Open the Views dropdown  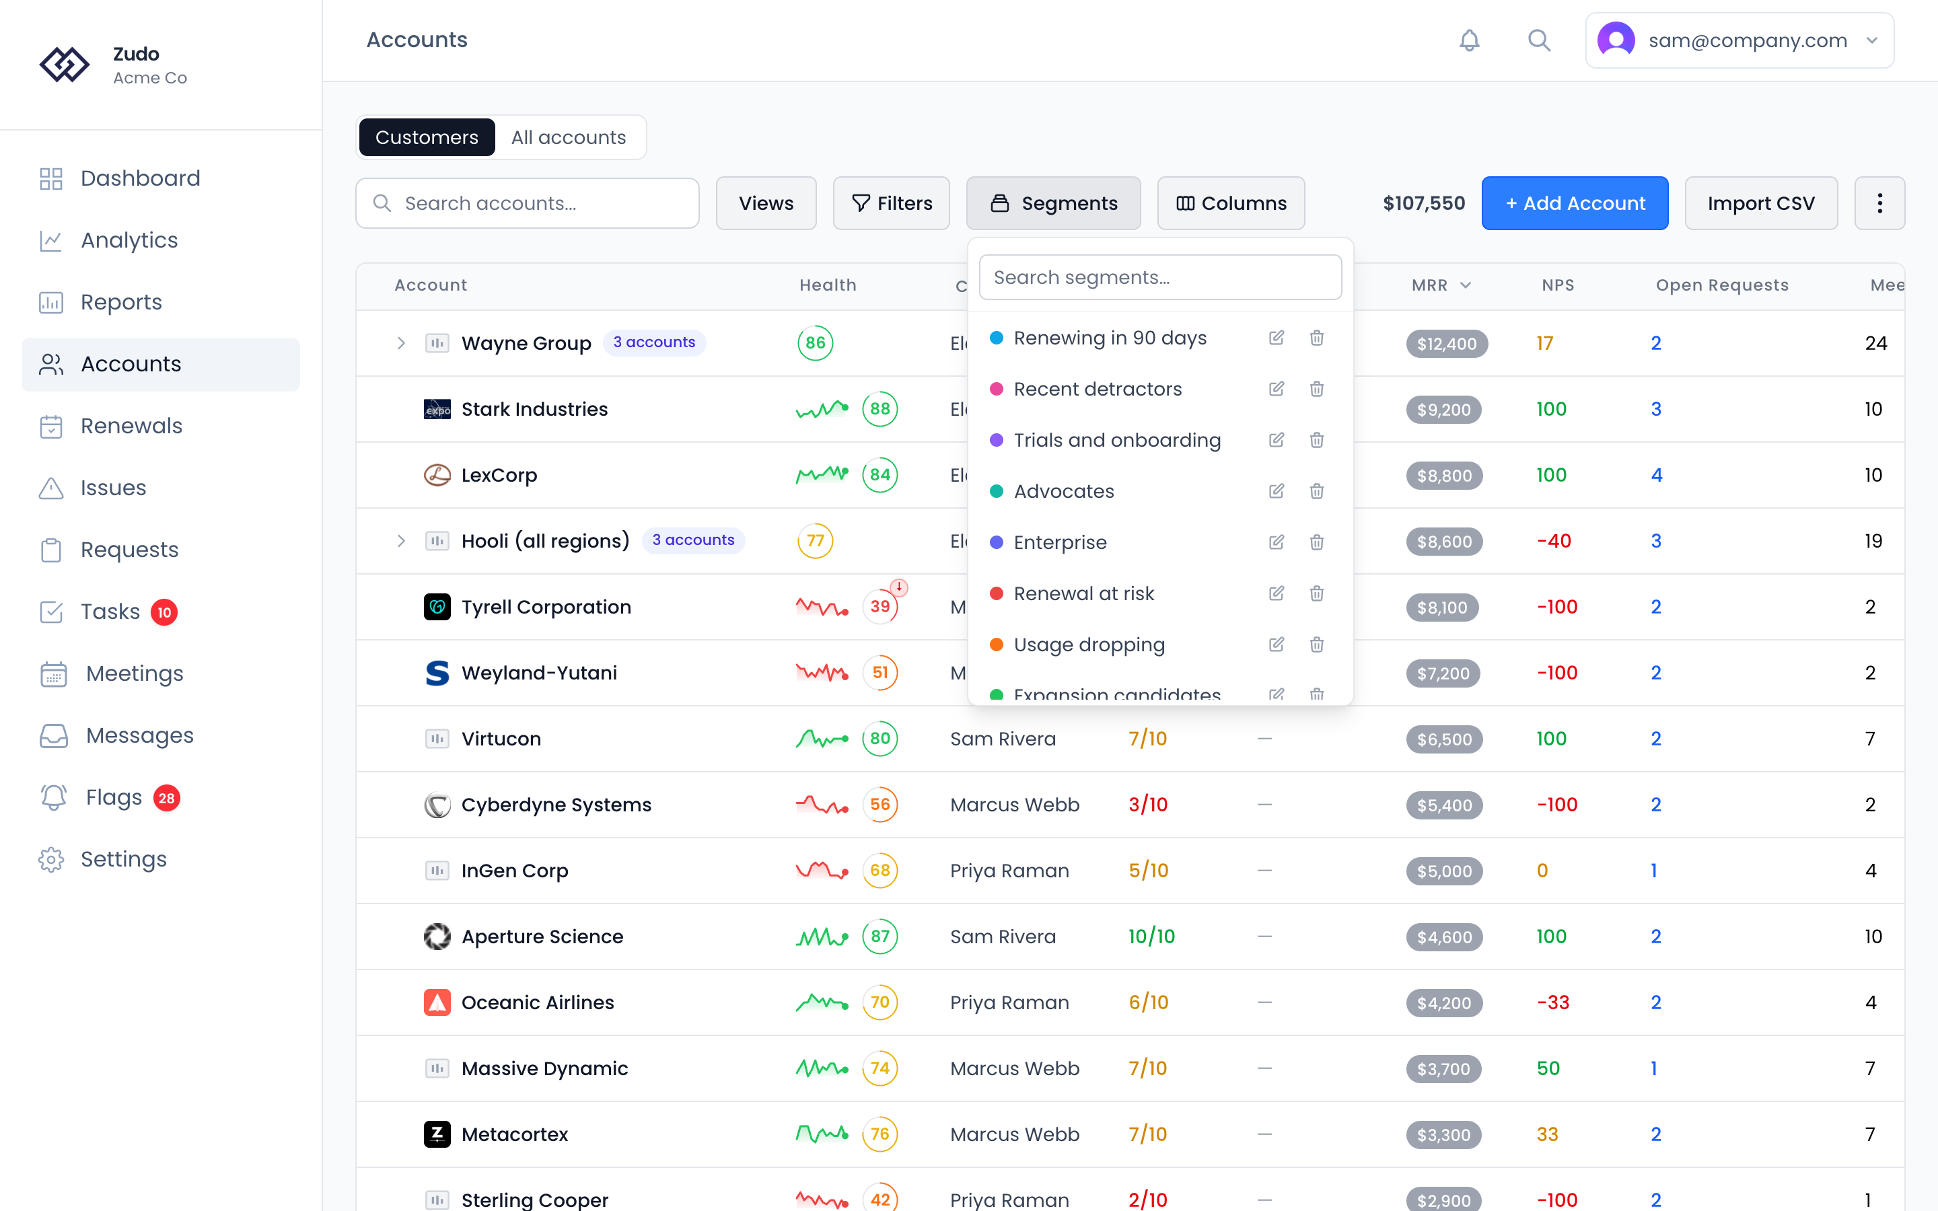(x=766, y=203)
